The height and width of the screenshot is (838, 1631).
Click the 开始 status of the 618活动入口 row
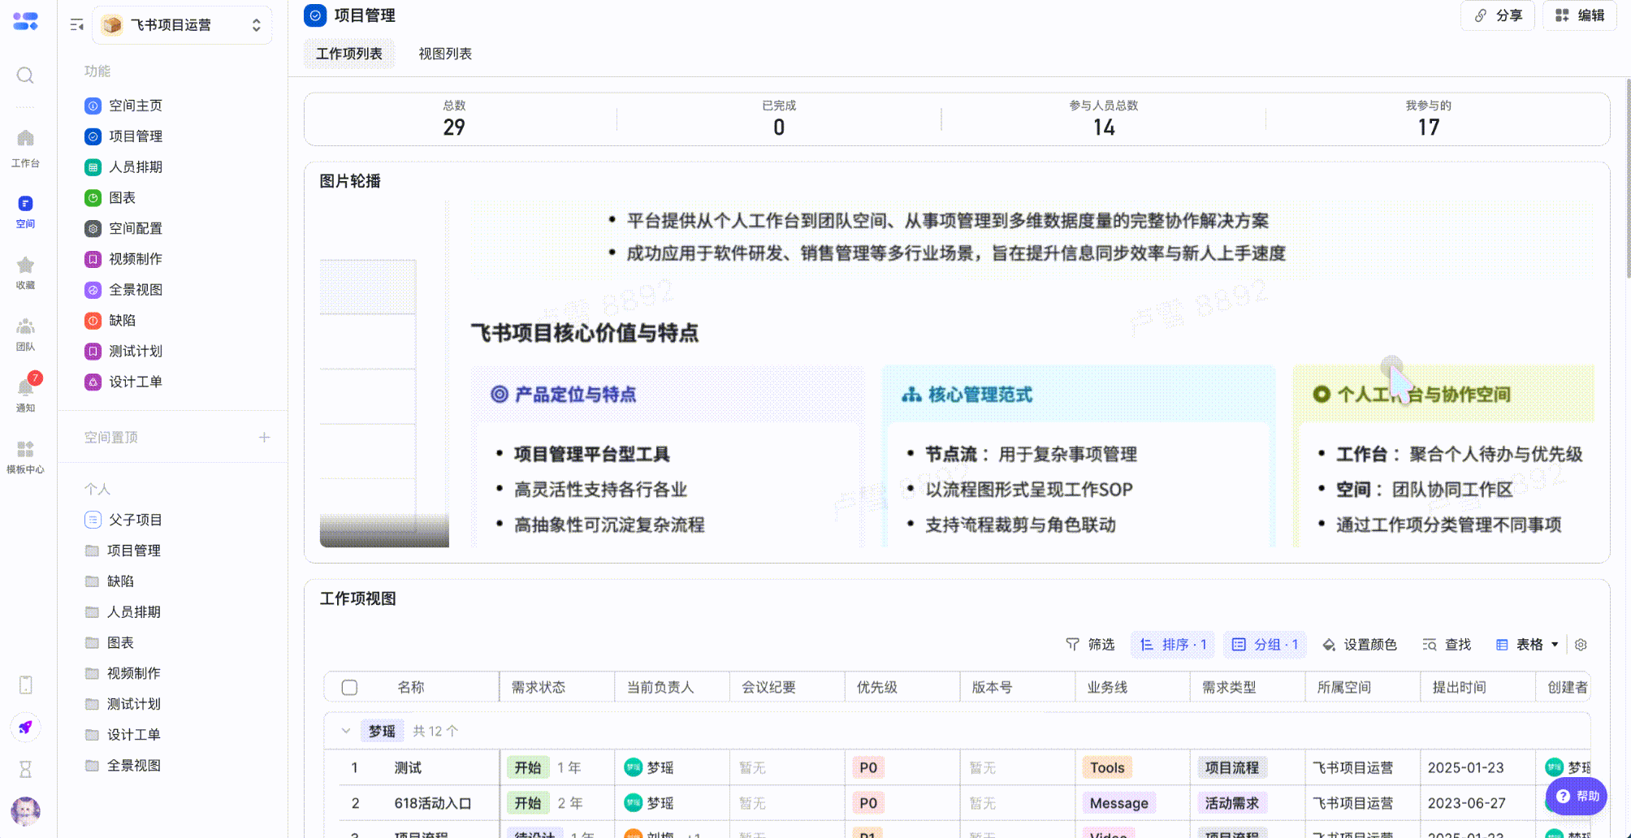pos(528,804)
